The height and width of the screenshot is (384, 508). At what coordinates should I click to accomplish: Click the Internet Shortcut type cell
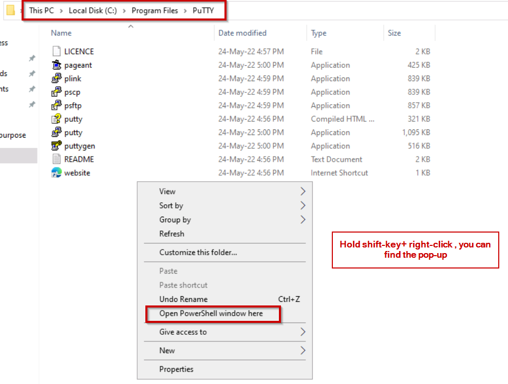pos(339,173)
